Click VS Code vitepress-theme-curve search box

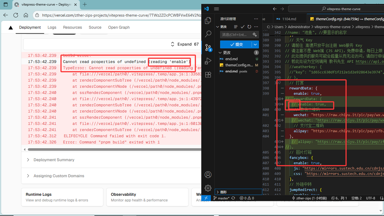click(x=336, y=9)
